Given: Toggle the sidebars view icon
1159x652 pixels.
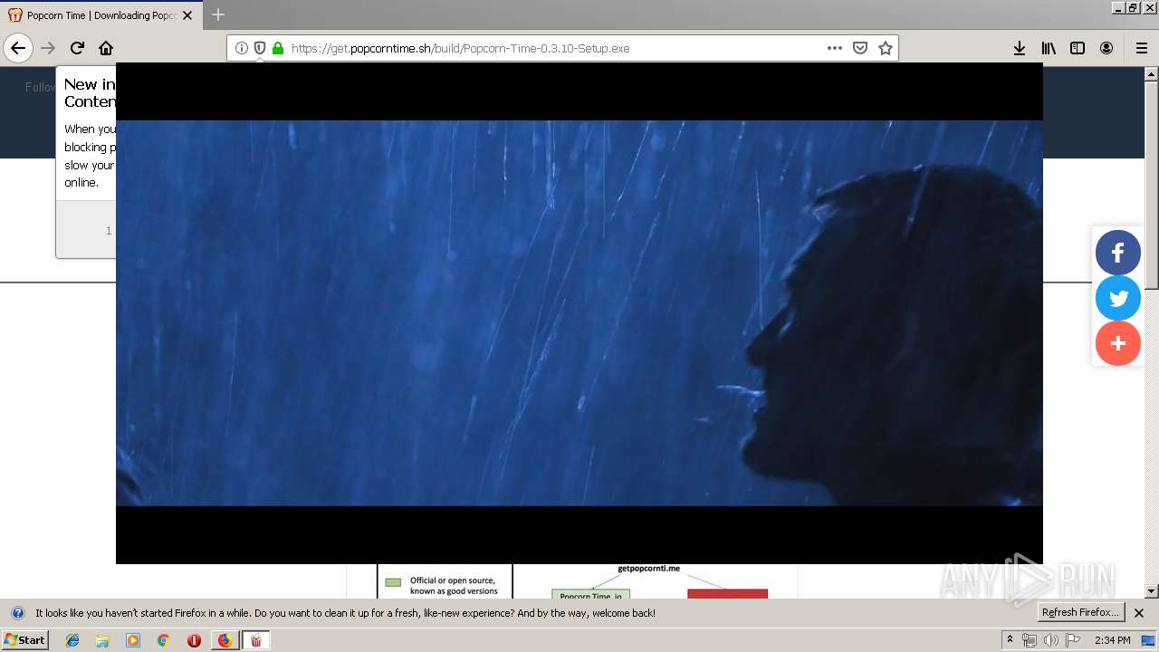Looking at the screenshot, I should [1078, 48].
